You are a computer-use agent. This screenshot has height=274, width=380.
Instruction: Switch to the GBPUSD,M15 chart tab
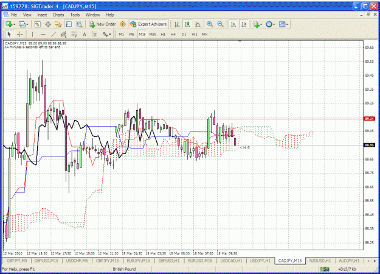[46, 261]
